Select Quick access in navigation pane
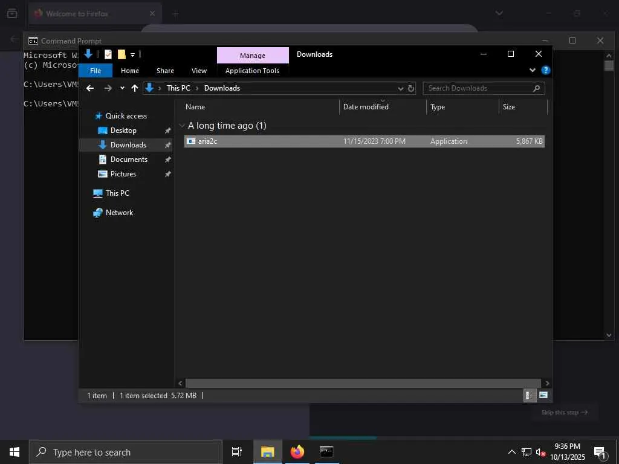Screen dimensions: 619x464 point(126,116)
